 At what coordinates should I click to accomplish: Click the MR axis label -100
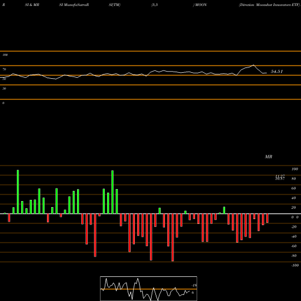[x=295, y=265]
